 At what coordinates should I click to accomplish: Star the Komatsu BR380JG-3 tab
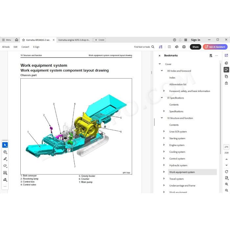pos(23,40)
